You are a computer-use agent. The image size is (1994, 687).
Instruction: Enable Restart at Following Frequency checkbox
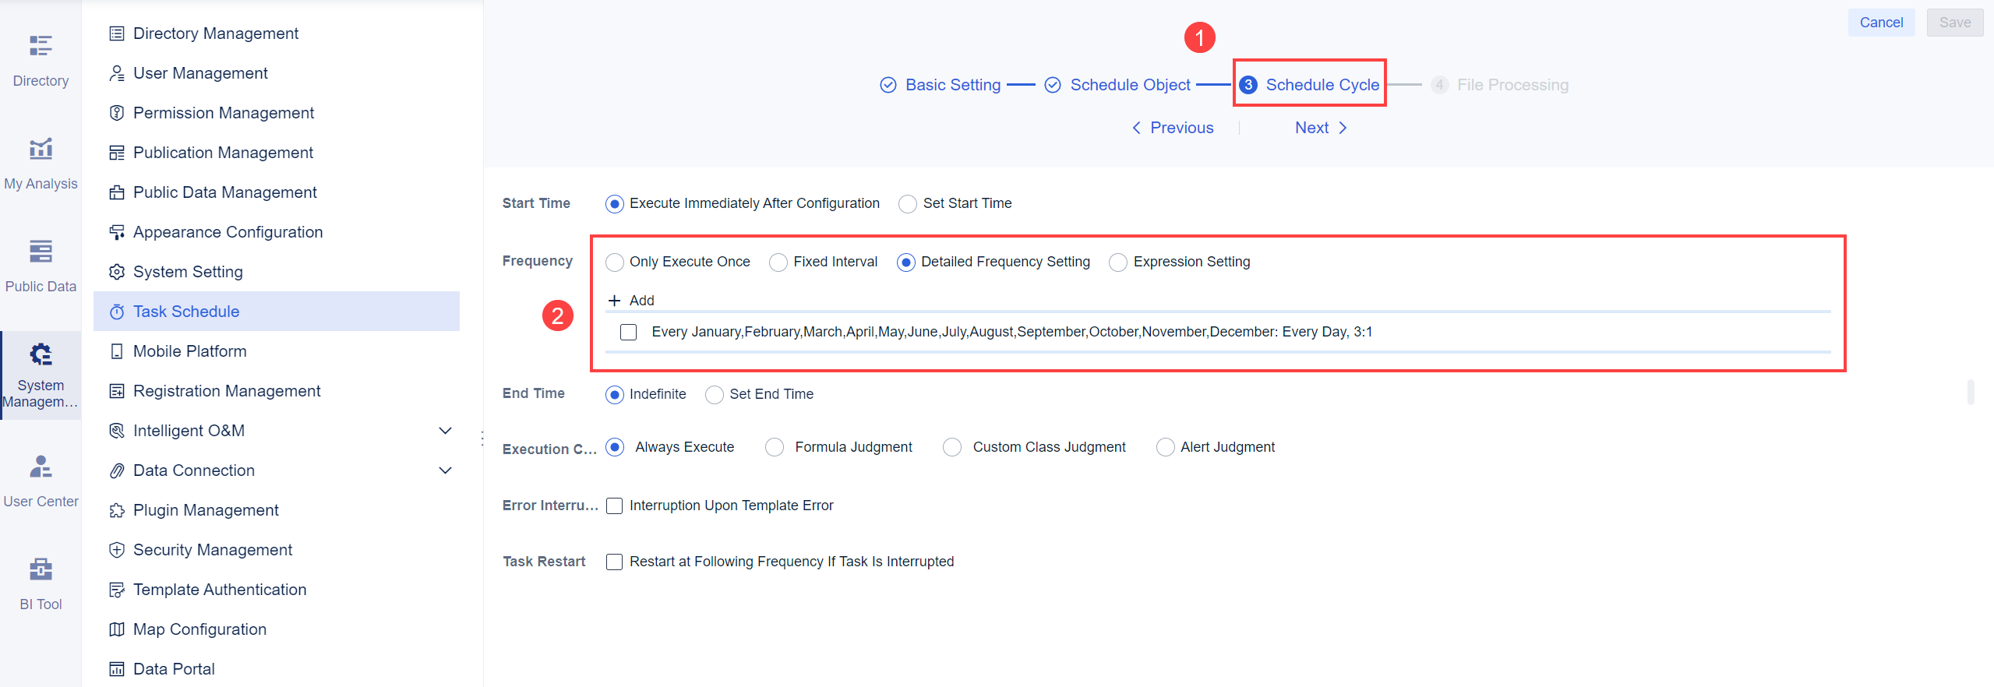click(x=615, y=562)
